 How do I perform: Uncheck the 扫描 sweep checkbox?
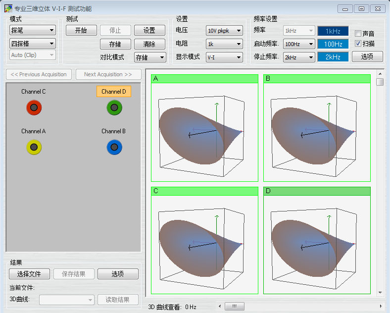(358, 44)
